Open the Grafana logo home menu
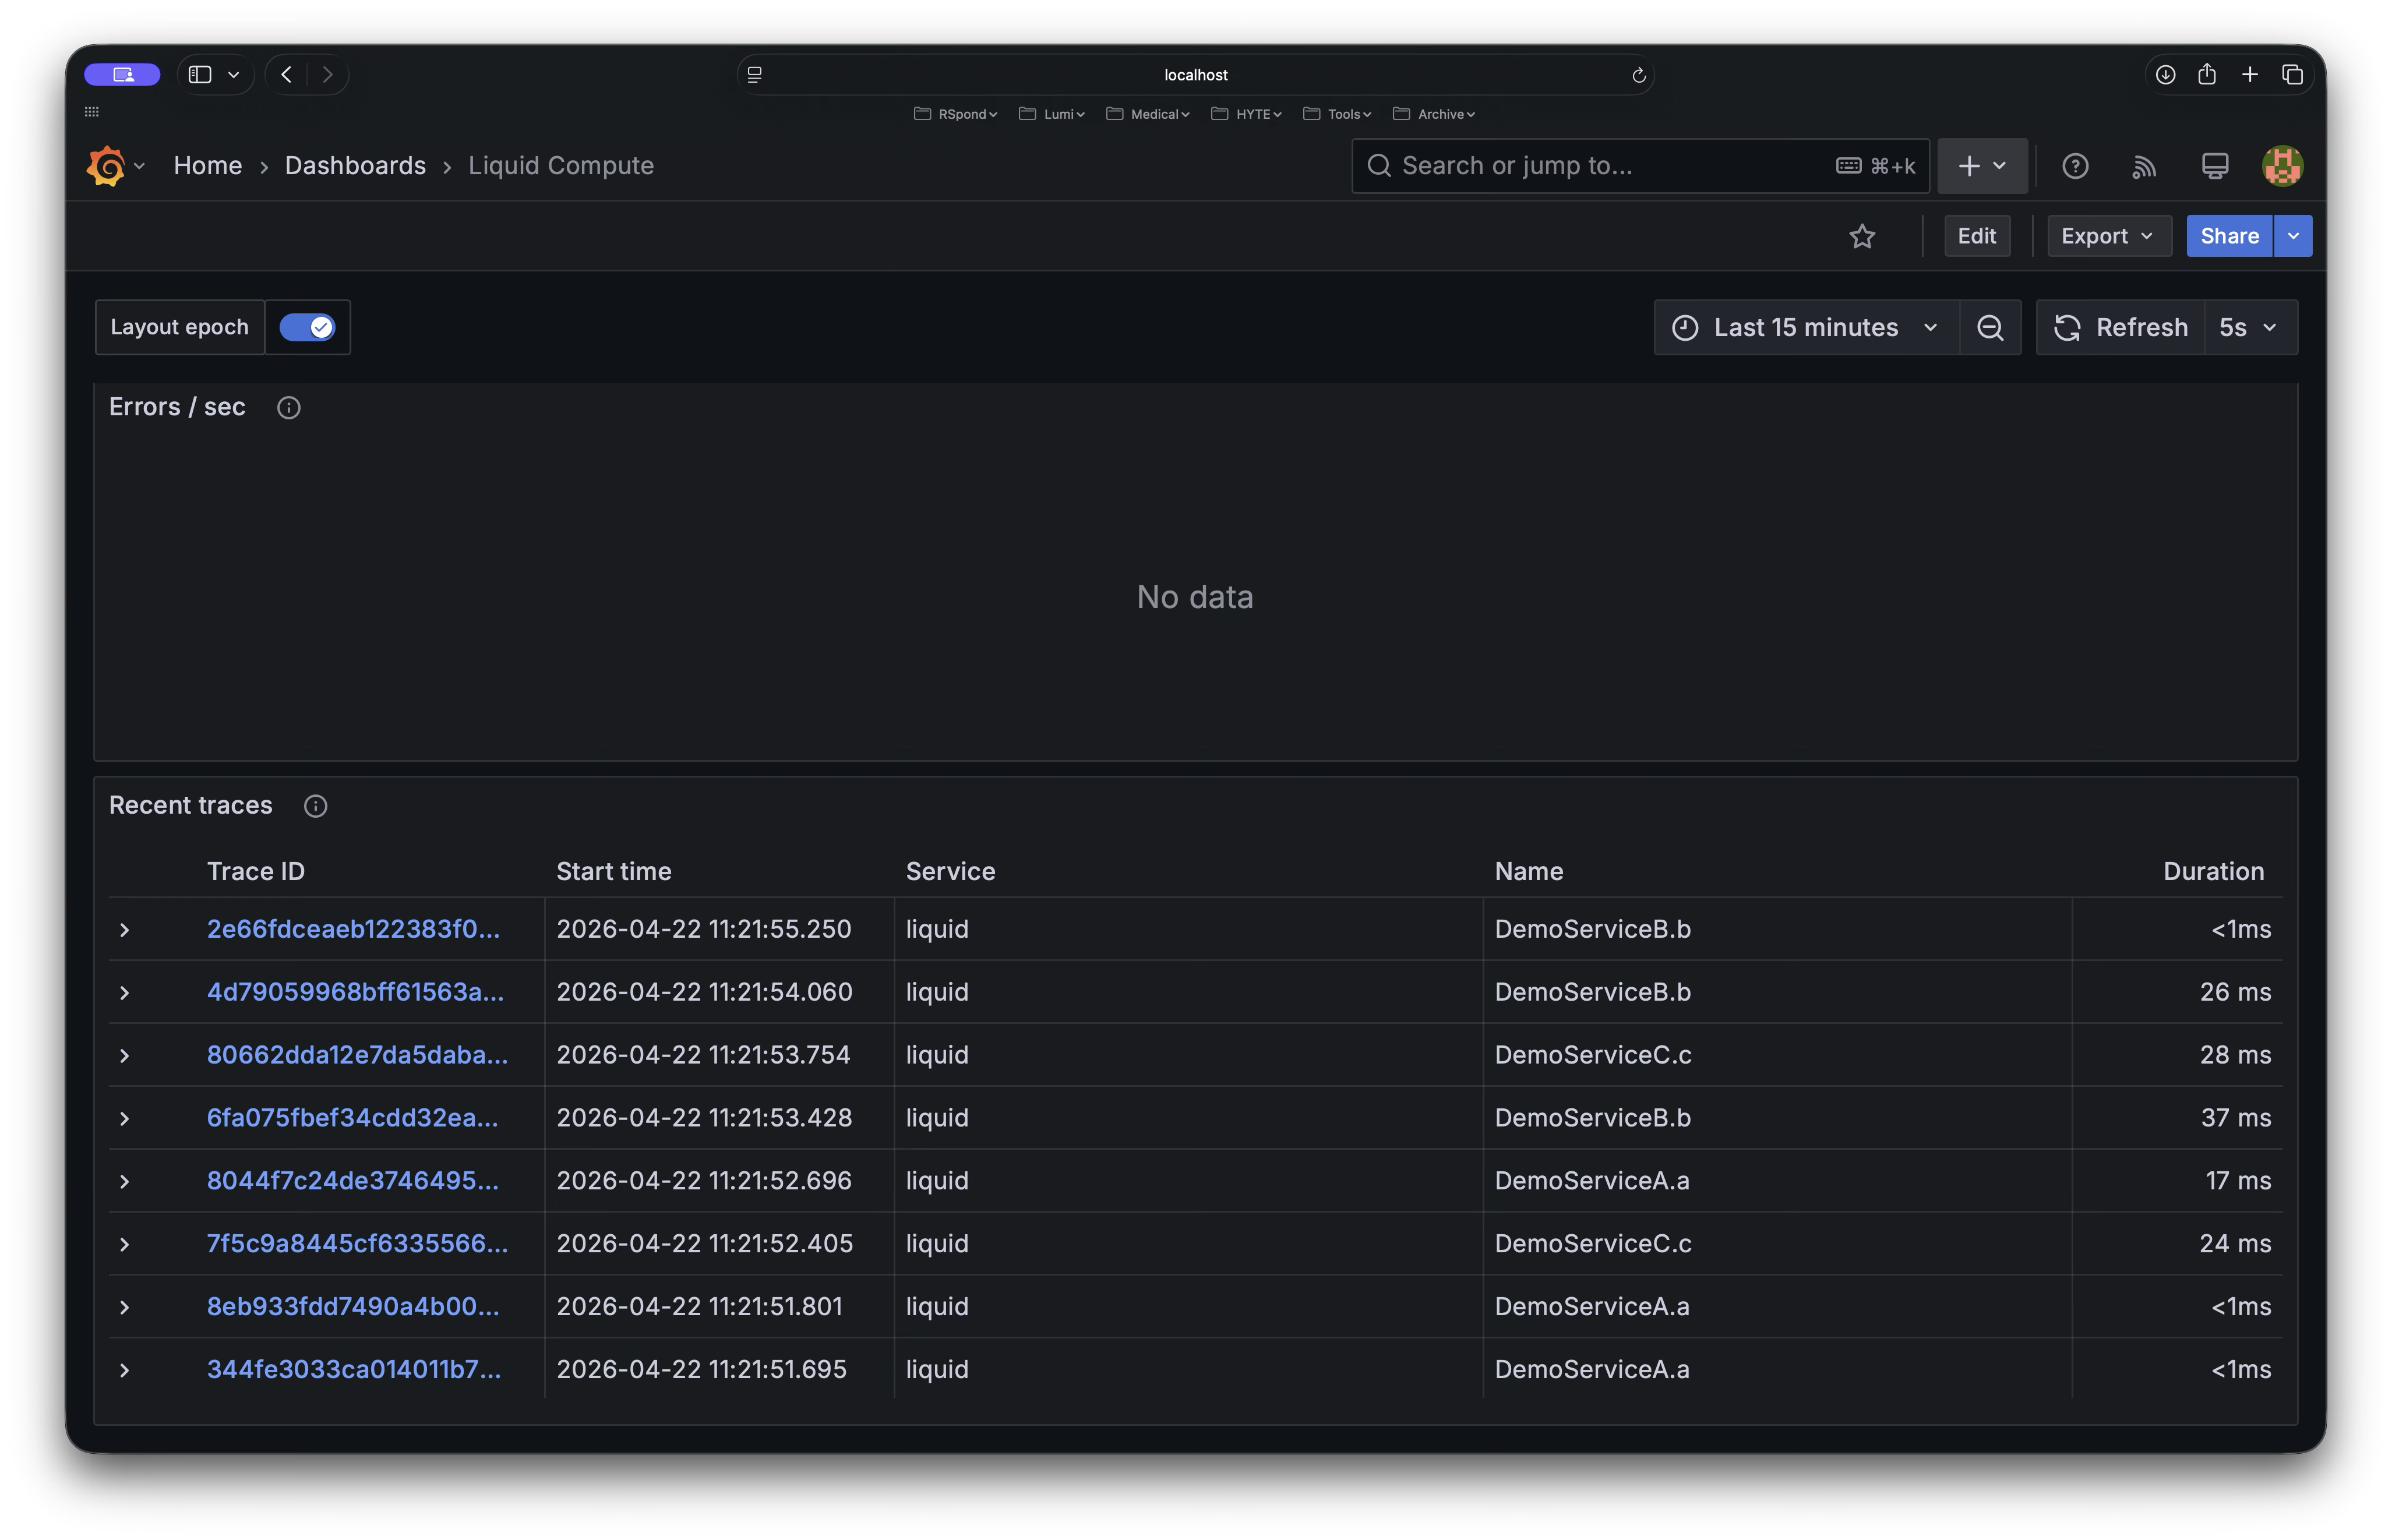 (106, 166)
